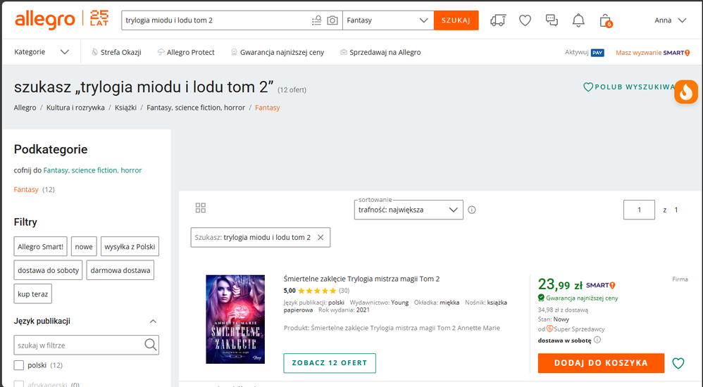Click the camera image search icon
The height and width of the screenshot is (387, 703).
[332, 20]
